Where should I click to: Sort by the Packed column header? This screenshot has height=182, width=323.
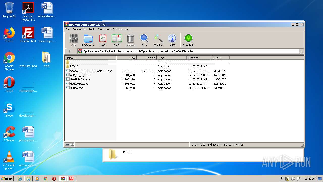(146, 58)
